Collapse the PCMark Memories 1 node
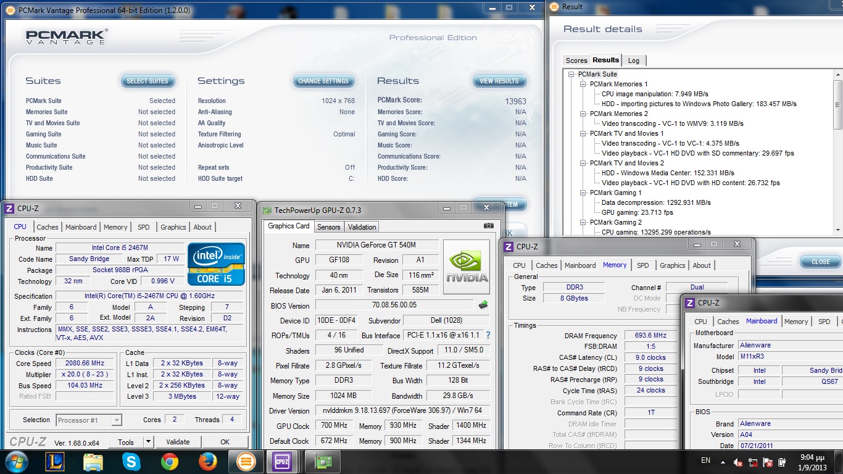Screen dimensions: 843x474 pos(583,84)
